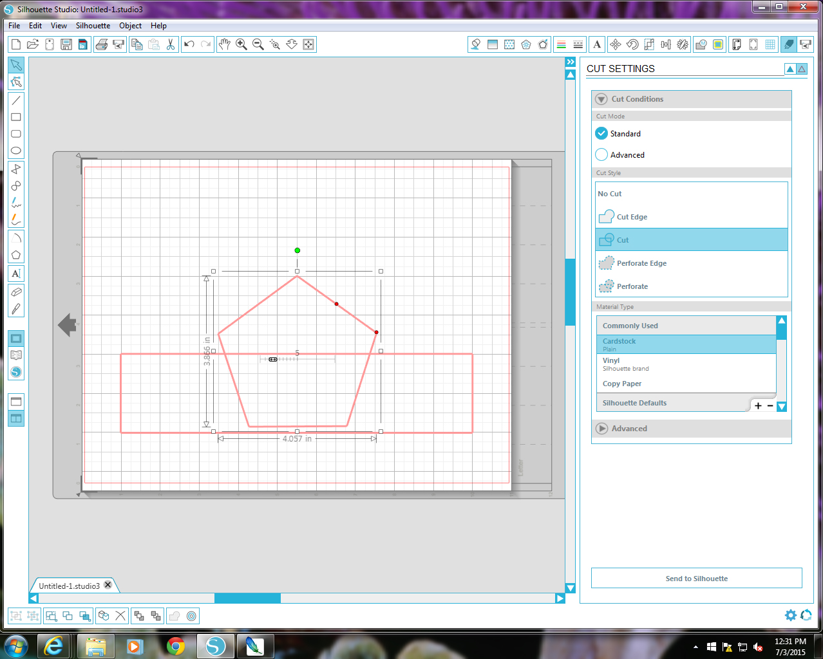The width and height of the screenshot is (823, 659).
Task: Select the Draw a Polygon tool
Action: (x=16, y=255)
